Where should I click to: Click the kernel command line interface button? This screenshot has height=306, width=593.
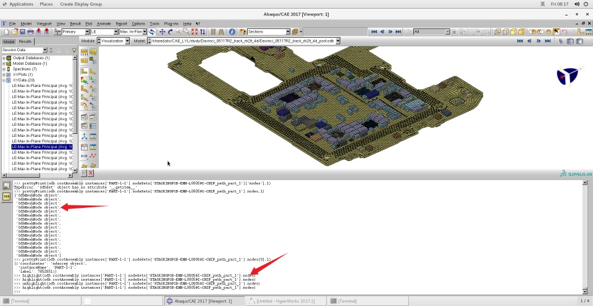point(6,196)
